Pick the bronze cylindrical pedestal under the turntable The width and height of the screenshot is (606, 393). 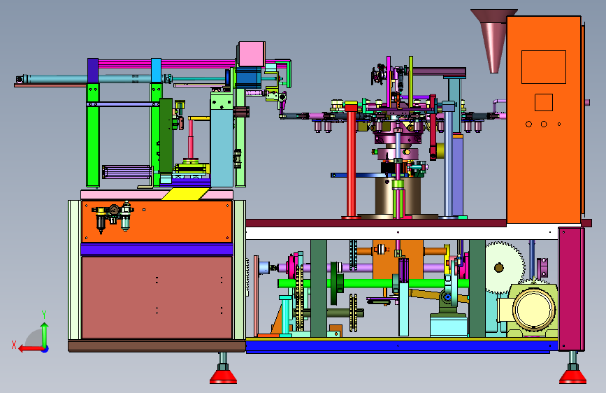pyautogui.click(x=398, y=196)
